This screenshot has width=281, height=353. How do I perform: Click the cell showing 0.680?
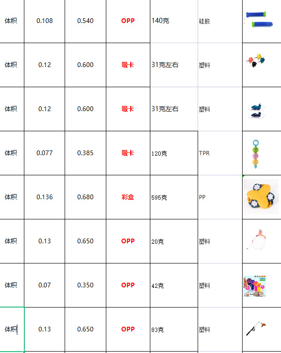tap(85, 197)
